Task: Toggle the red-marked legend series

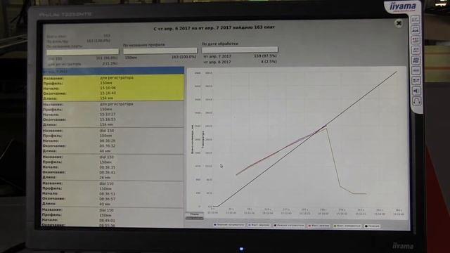Action: pos(319,226)
